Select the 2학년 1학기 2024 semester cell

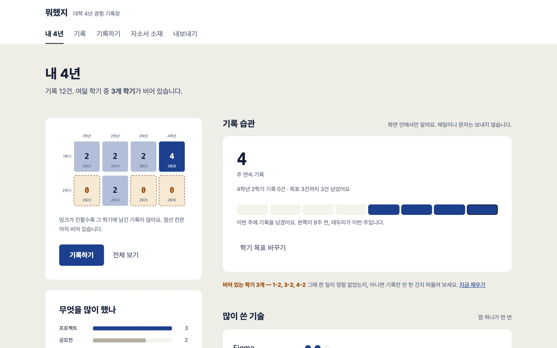(x=115, y=157)
